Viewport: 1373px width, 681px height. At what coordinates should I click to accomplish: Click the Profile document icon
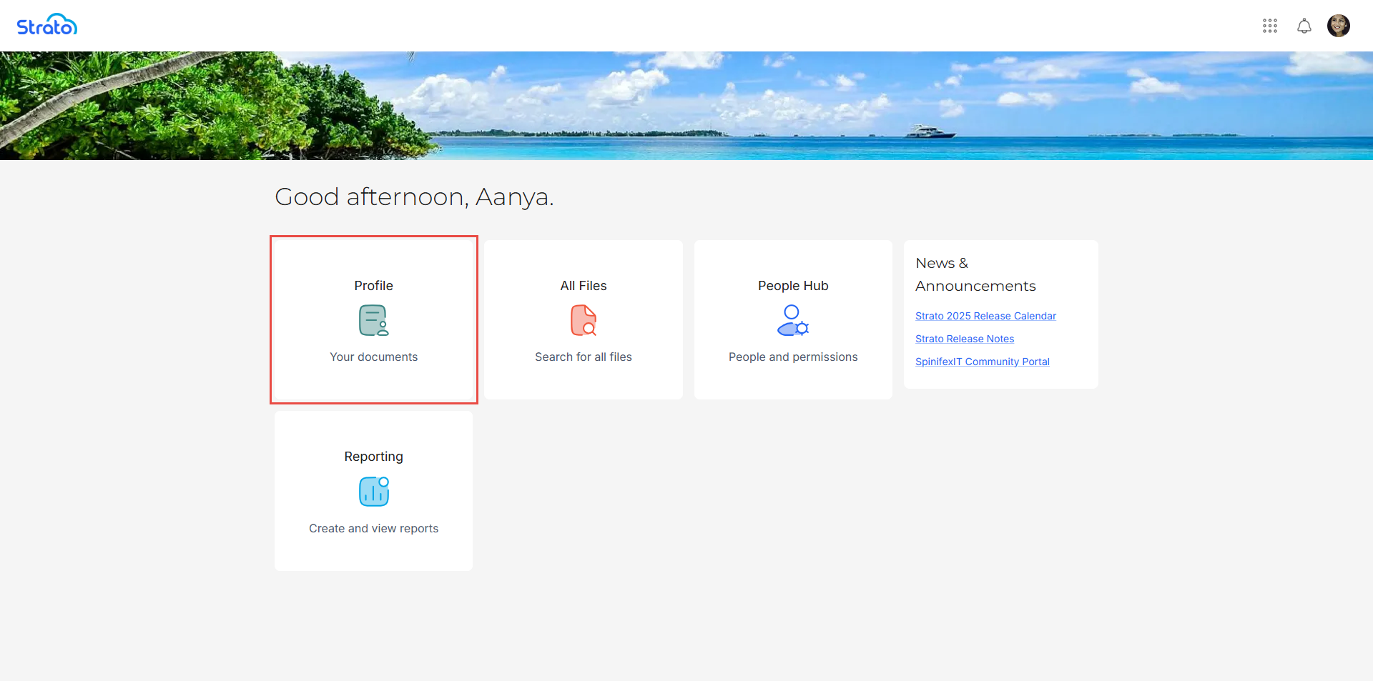(x=373, y=320)
